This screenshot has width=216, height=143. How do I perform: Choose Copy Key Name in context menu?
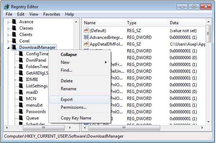point(80,118)
